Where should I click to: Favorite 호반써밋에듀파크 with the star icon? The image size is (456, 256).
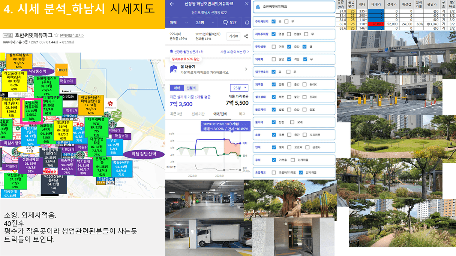(x=56, y=35)
